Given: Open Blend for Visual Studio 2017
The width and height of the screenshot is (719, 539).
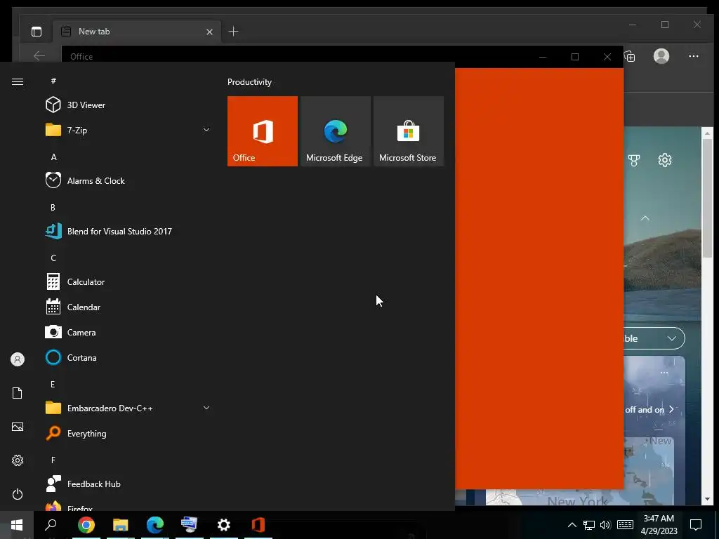Looking at the screenshot, I should pos(128,231).
